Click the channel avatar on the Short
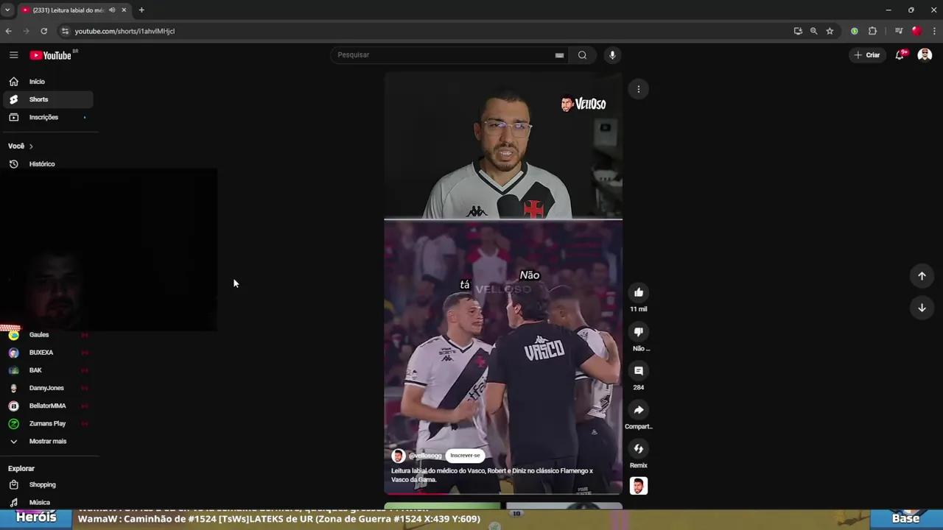The width and height of the screenshot is (943, 530). coord(399,456)
